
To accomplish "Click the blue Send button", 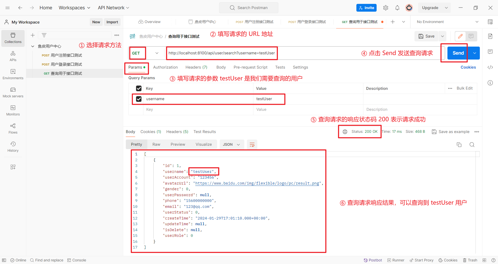I will point(458,53).
